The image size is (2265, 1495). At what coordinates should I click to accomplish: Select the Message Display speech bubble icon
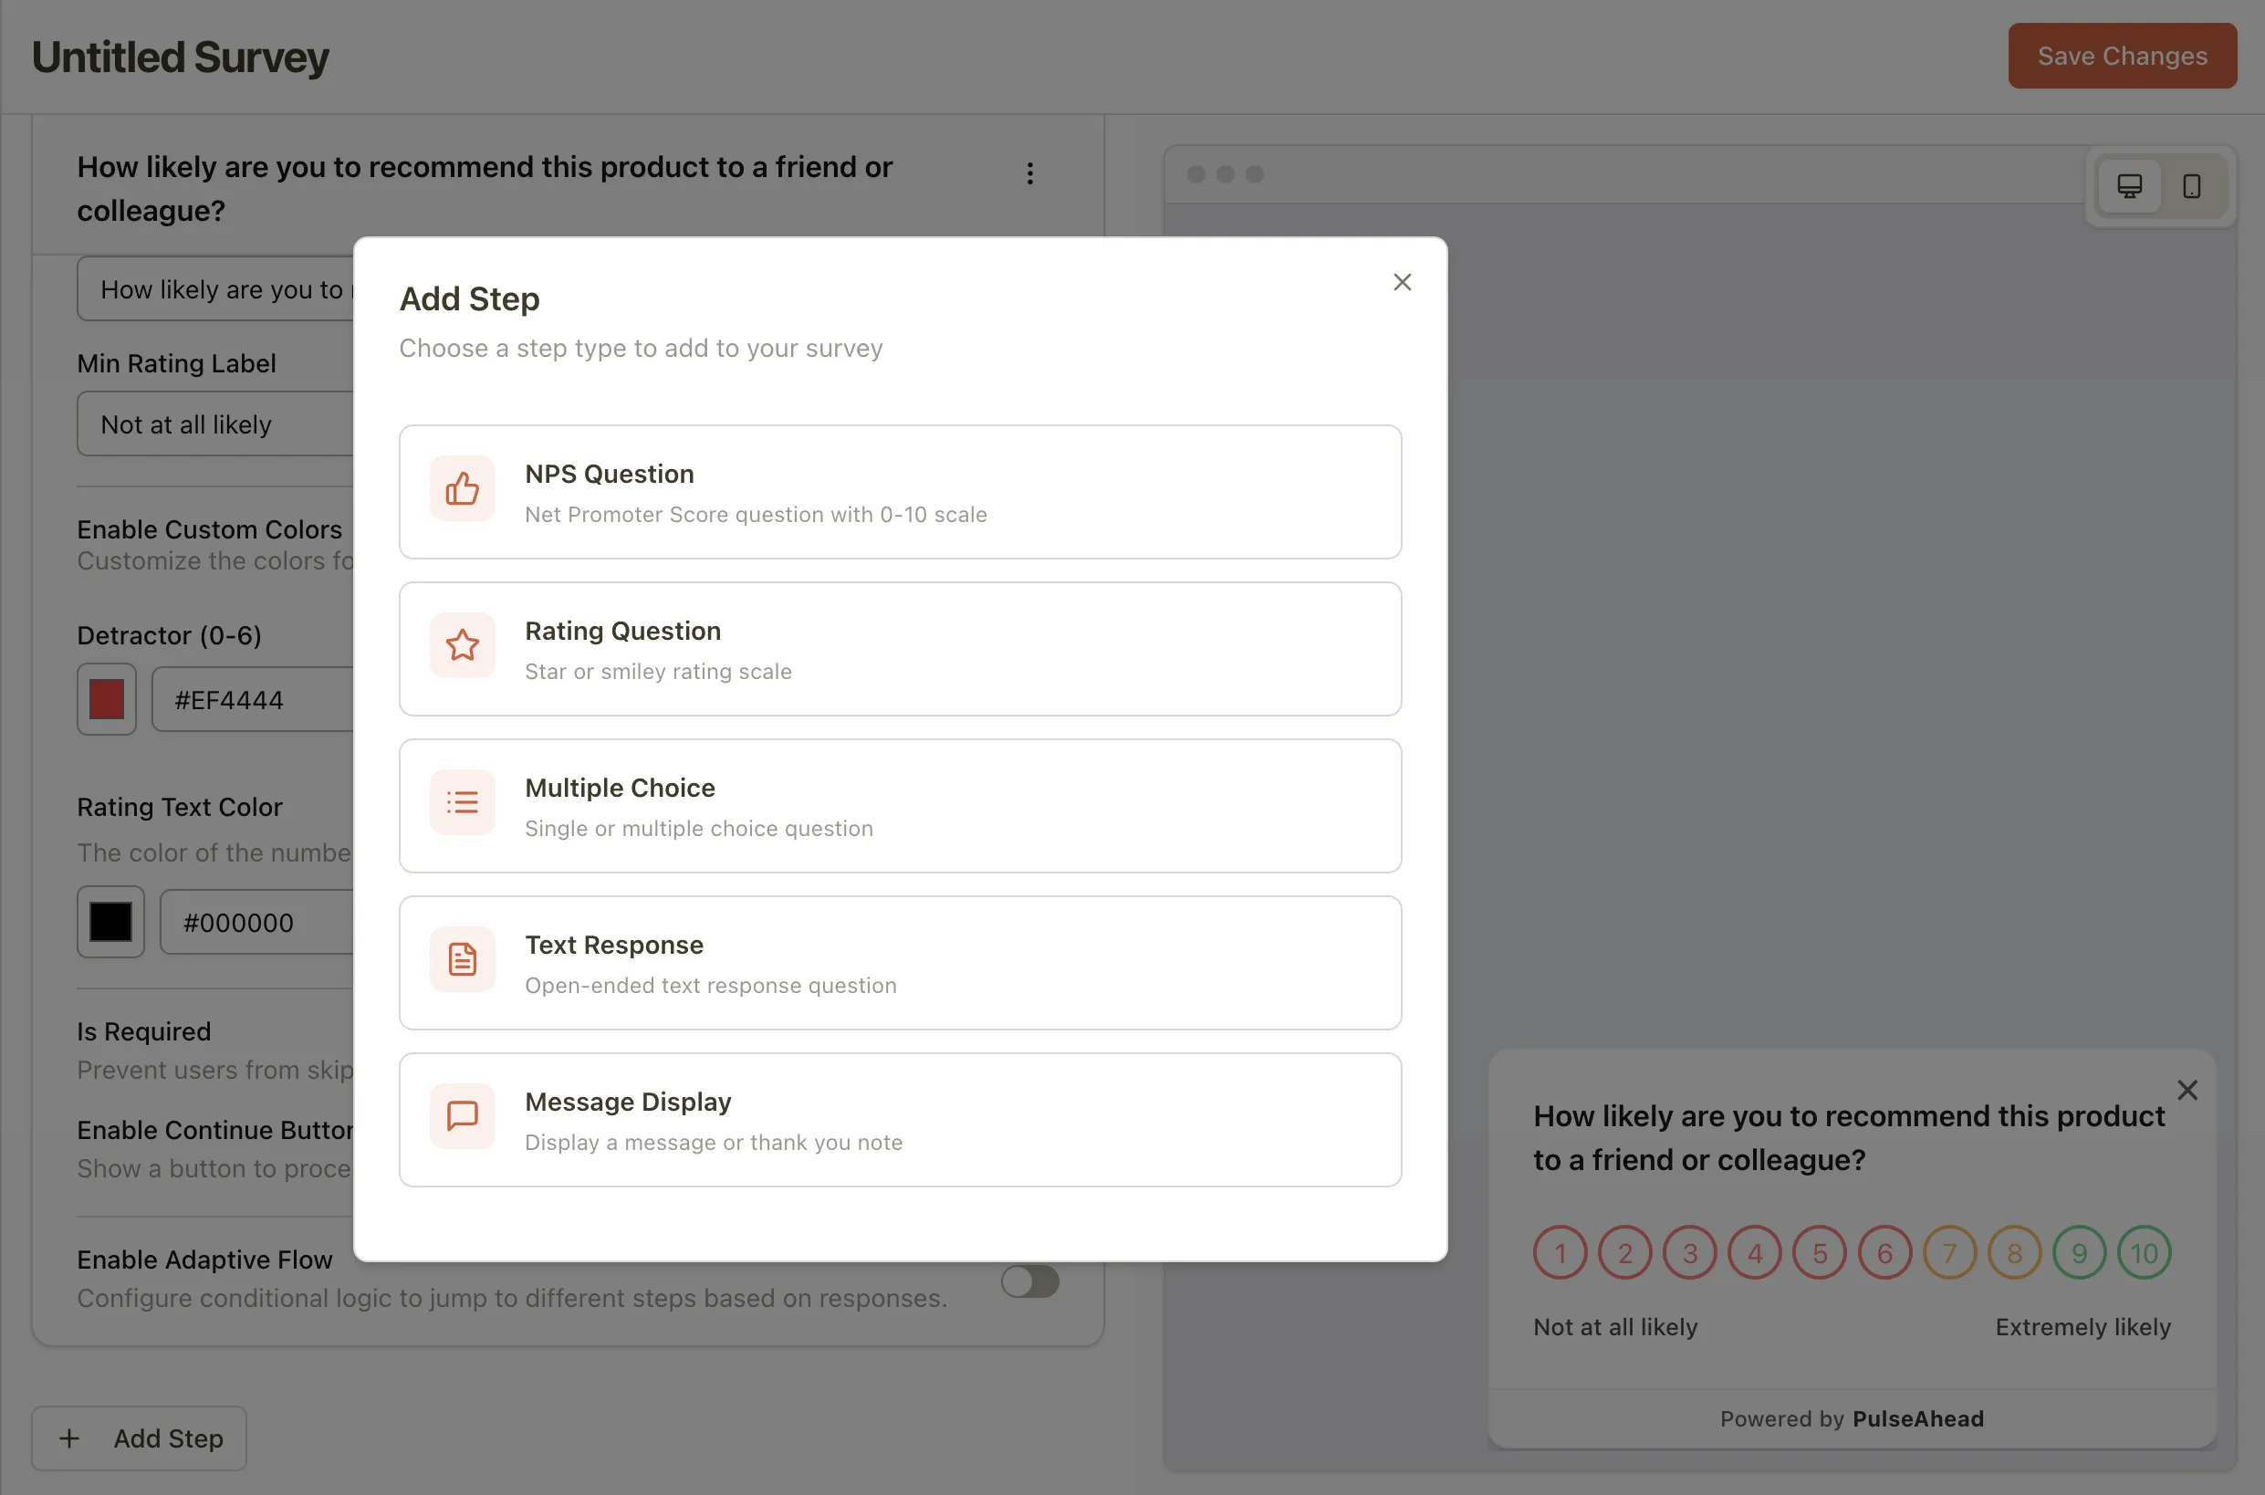[463, 1115]
